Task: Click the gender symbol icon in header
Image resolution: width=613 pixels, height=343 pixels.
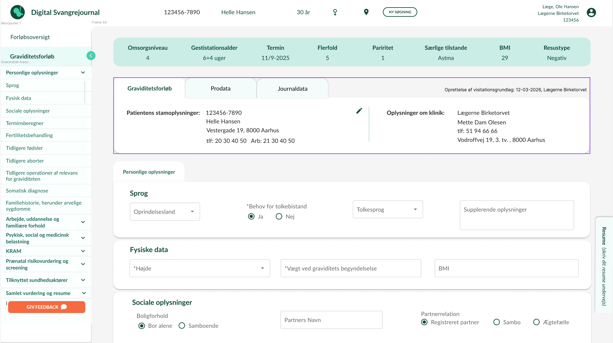Action: [335, 12]
